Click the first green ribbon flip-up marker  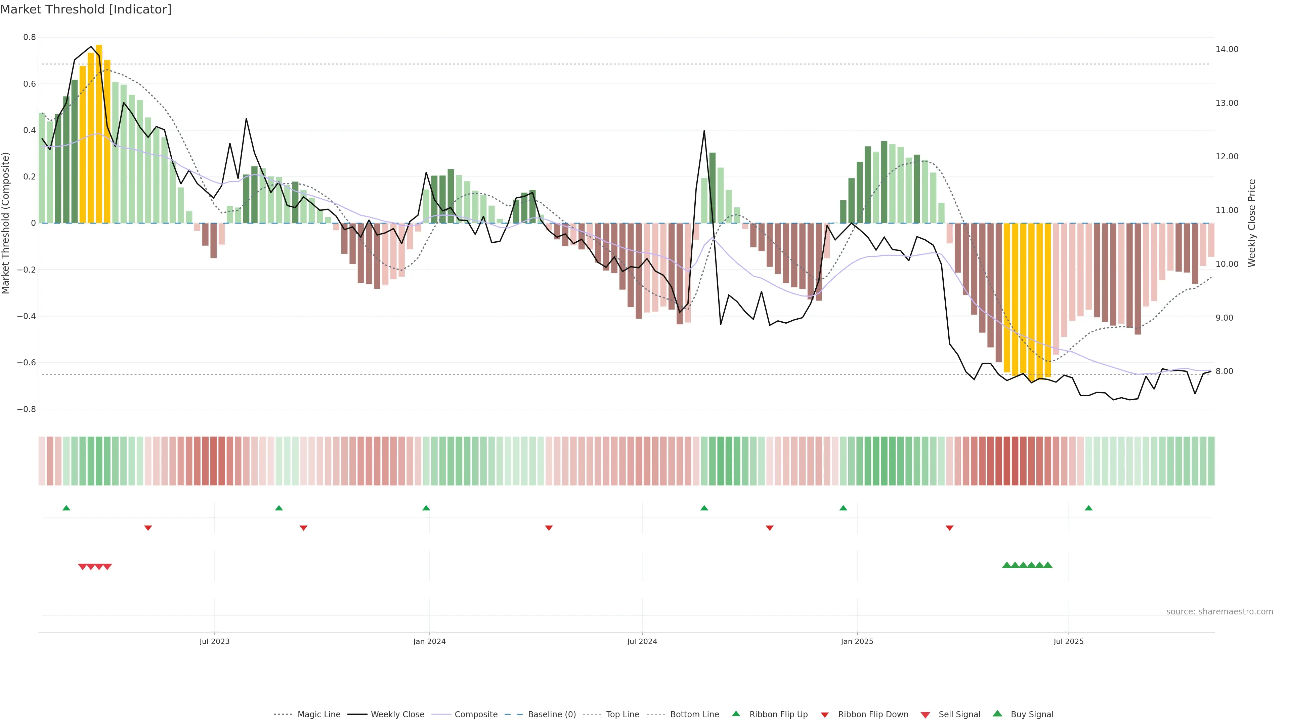click(66, 508)
